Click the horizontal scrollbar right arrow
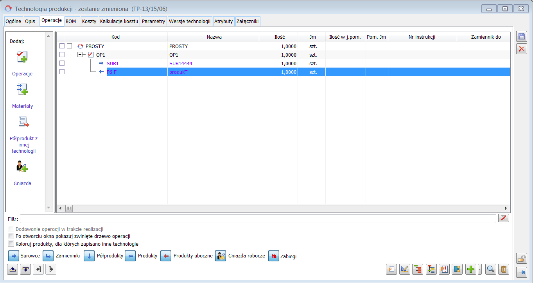This screenshot has width=533, height=284. click(506, 209)
